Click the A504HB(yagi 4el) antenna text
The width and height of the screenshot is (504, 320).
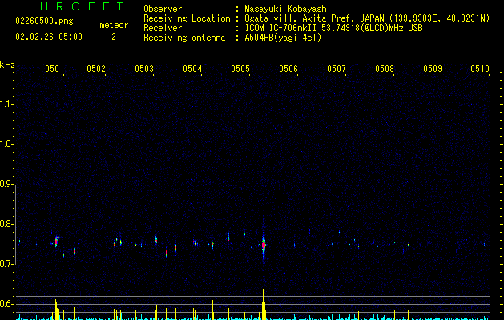point(283,38)
